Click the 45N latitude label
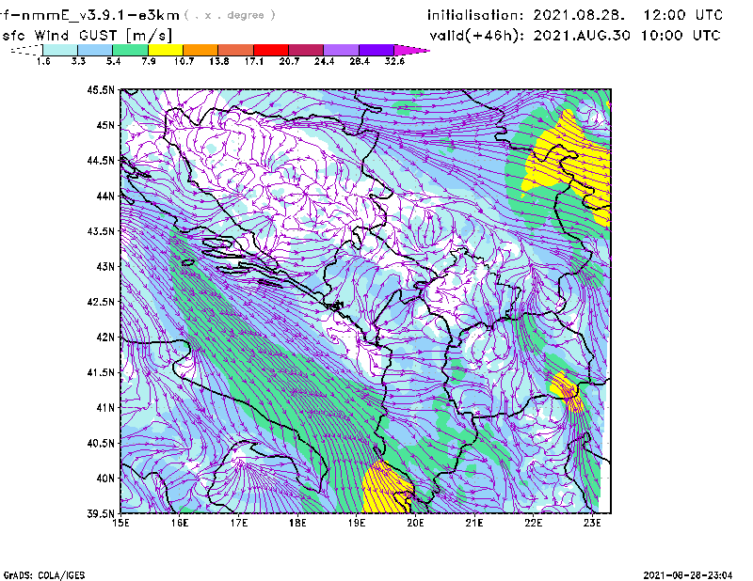This screenshot has width=753, height=581. [x=105, y=125]
